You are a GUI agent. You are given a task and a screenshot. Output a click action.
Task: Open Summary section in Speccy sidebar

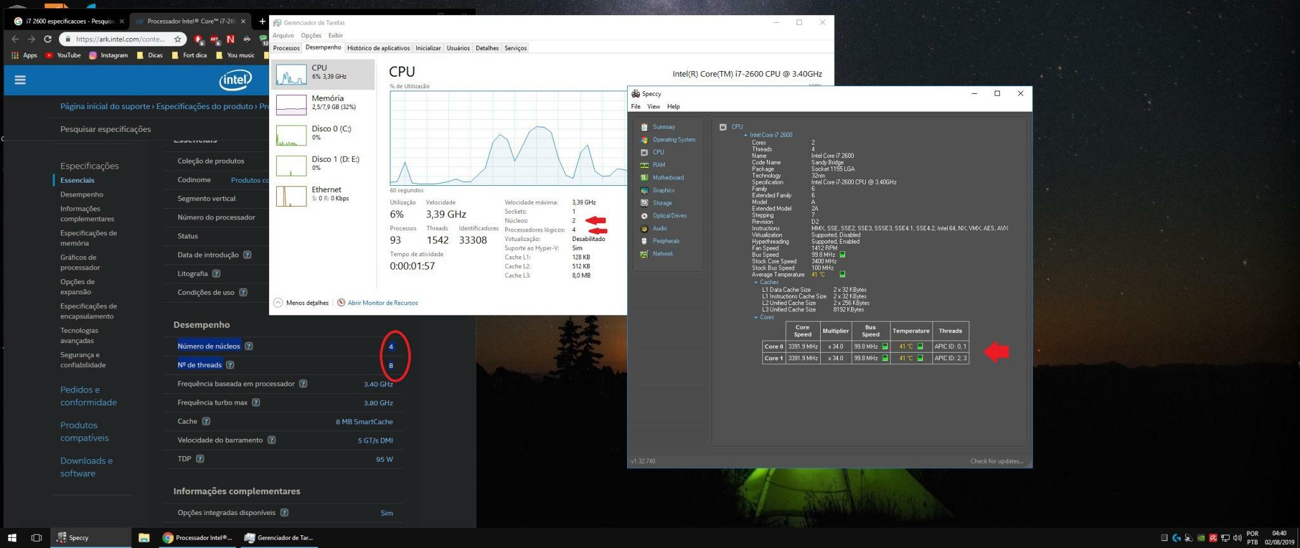pos(663,127)
